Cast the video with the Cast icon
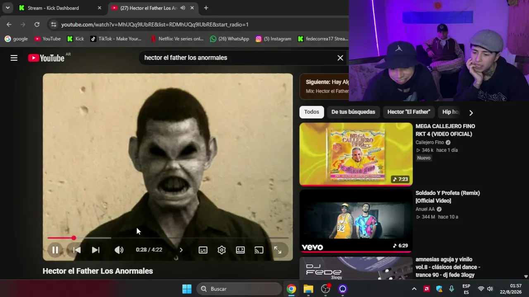This screenshot has height=297, width=529. [x=259, y=250]
